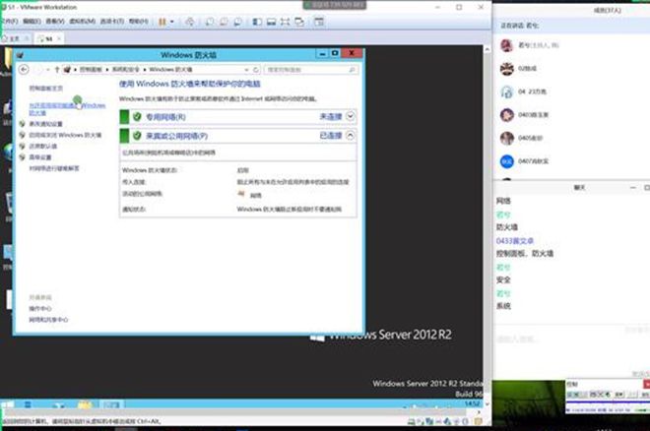The height and width of the screenshot is (431, 650).
Task: Click the host participant avatar in member list
Action: (x=506, y=45)
